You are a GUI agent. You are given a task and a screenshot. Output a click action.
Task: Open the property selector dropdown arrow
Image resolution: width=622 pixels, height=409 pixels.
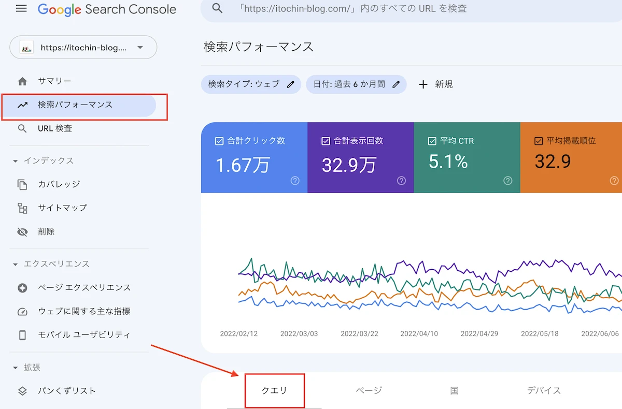click(x=140, y=48)
